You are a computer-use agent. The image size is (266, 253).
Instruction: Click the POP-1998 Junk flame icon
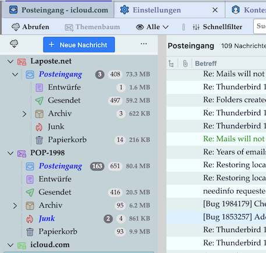(x=30, y=219)
